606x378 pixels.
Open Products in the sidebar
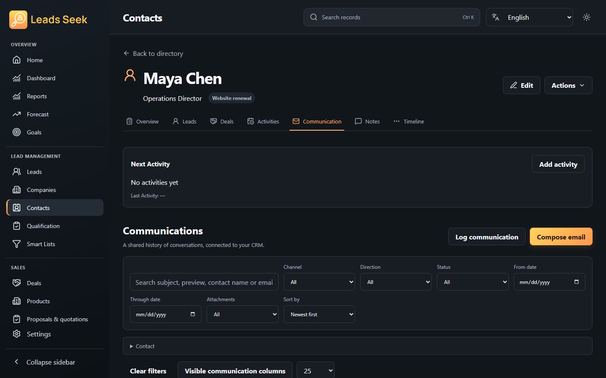pos(55,301)
